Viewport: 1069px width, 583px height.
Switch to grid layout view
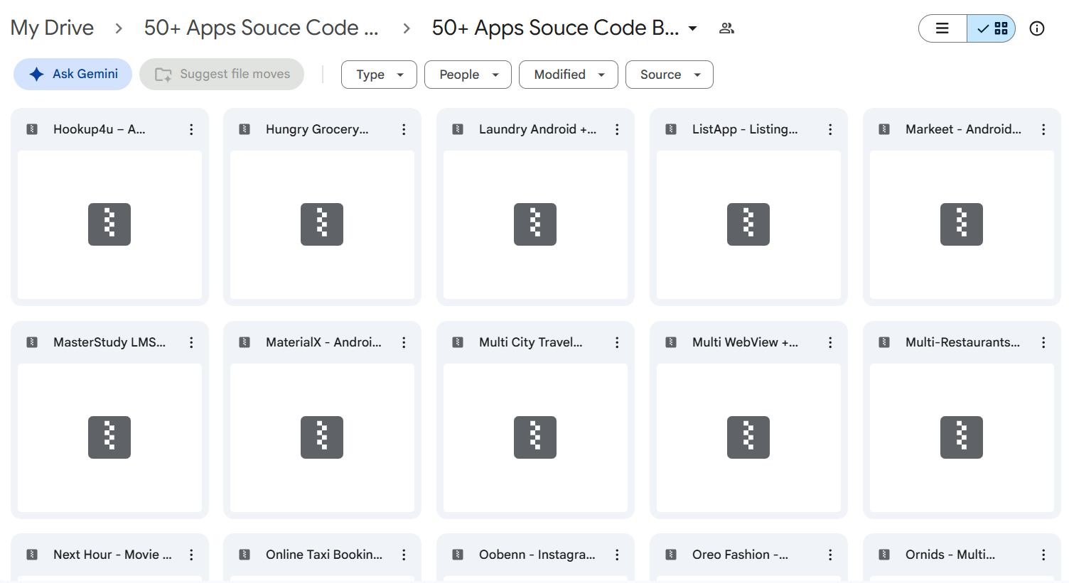pyautogui.click(x=992, y=28)
